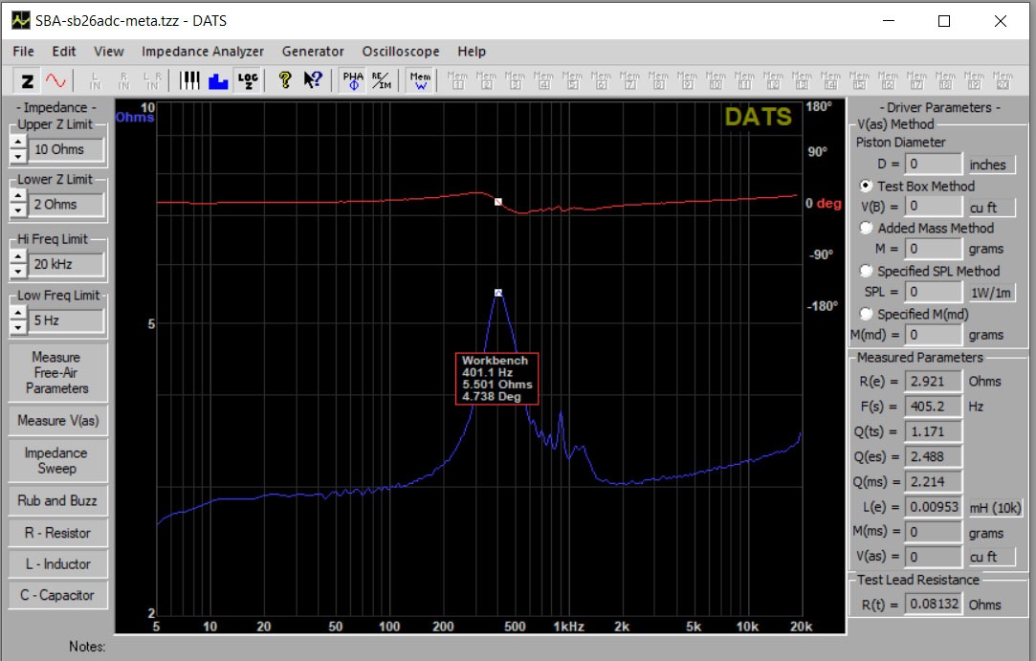The width and height of the screenshot is (1036, 661).
Task: Select the Z impedance analyzer mode icon
Action: [x=27, y=80]
